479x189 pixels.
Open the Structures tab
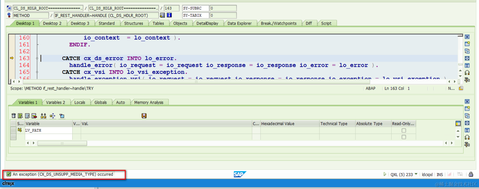(x=133, y=23)
